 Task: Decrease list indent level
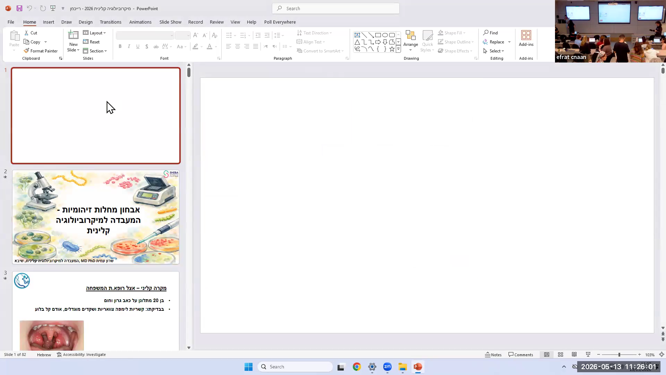pos(258,35)
